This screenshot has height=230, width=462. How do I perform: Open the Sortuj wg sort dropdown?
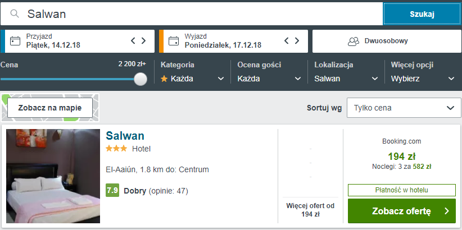point(403,108)
